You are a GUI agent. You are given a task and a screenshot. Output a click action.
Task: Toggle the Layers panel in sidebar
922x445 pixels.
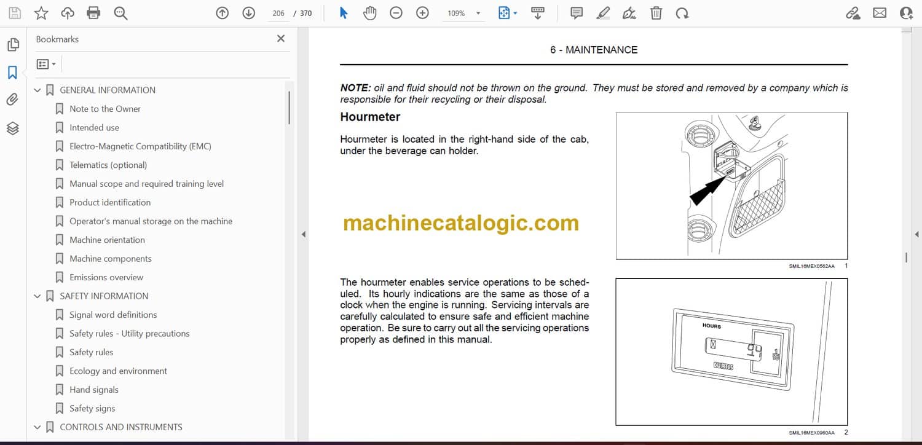coord(12,128)
